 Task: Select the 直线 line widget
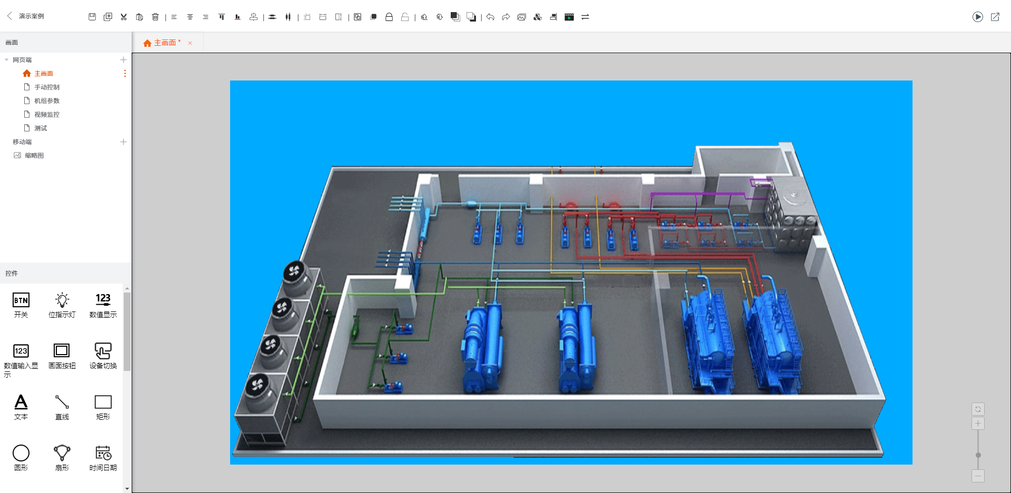pos(62,407)
